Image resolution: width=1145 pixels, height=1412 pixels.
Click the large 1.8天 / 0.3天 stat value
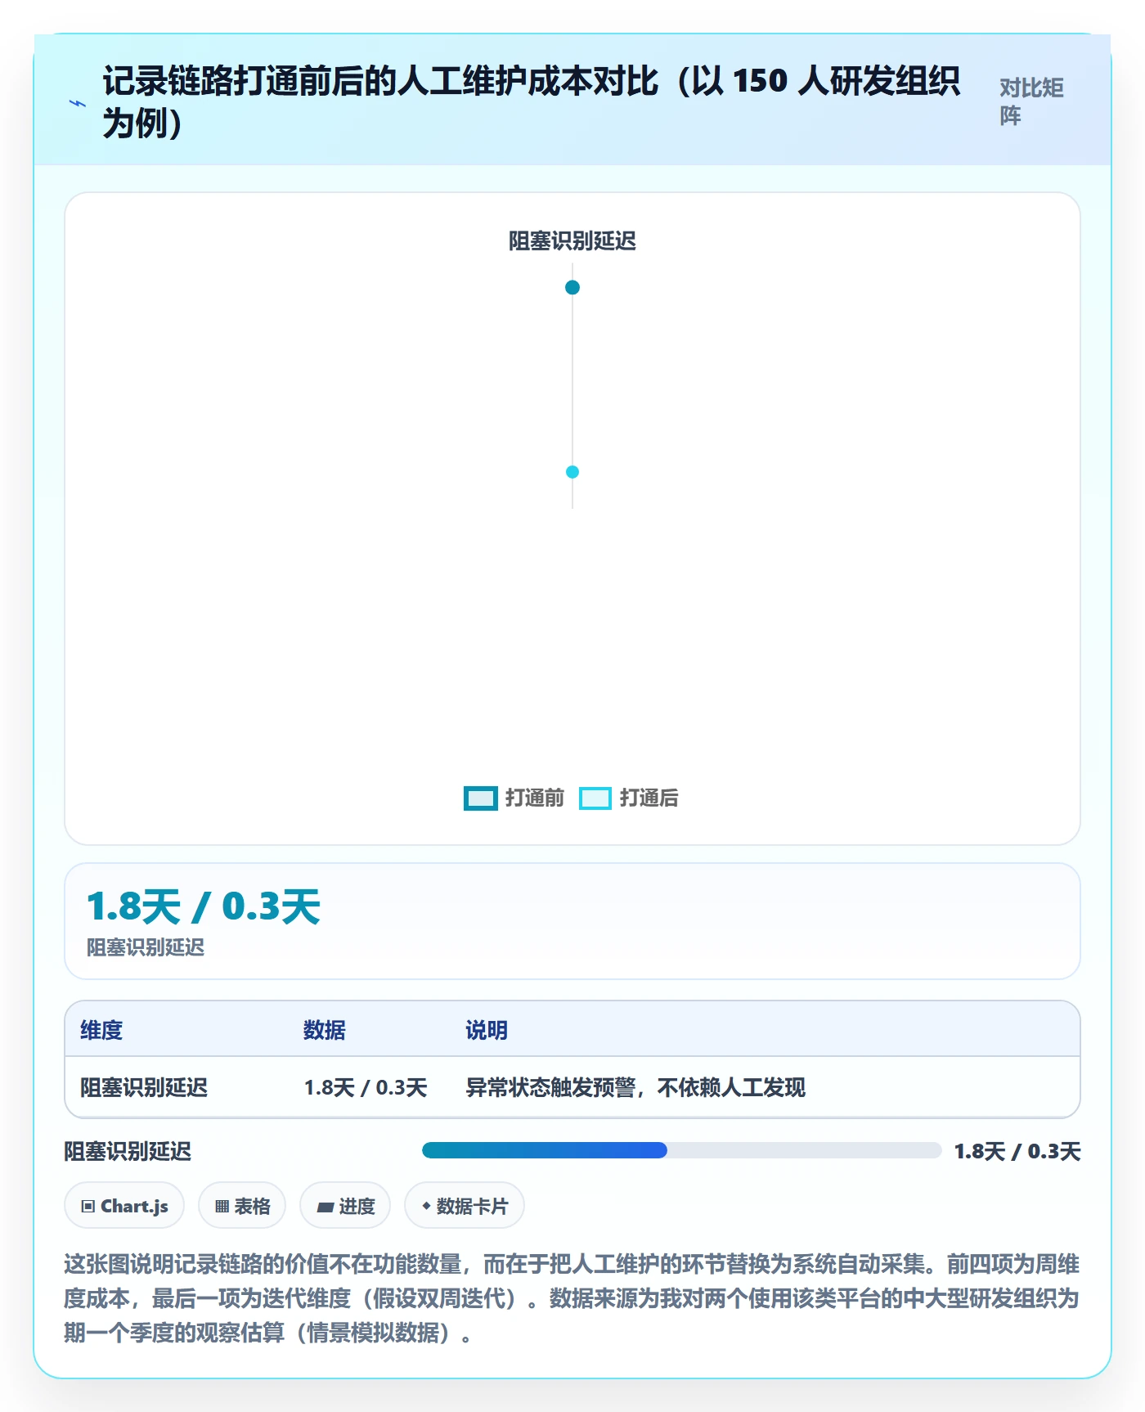[204, 907]
